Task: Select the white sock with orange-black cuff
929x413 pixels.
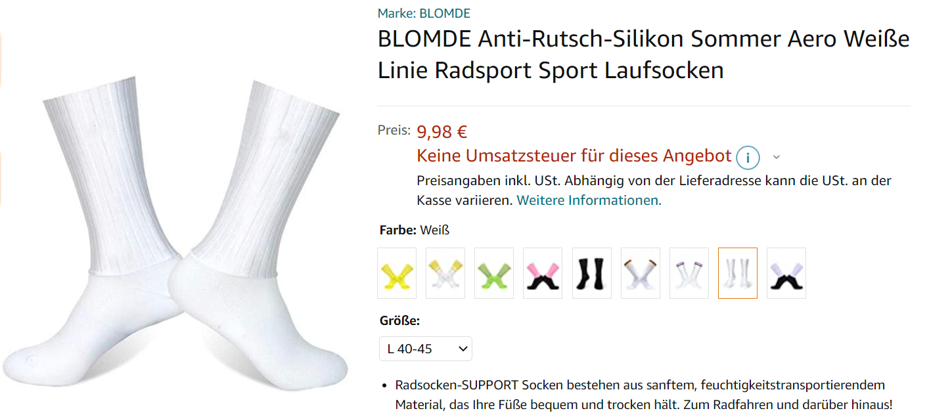Action: pos(641,273)
